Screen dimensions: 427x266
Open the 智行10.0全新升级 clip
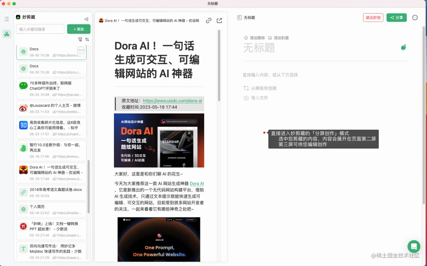tap(51, 150)
